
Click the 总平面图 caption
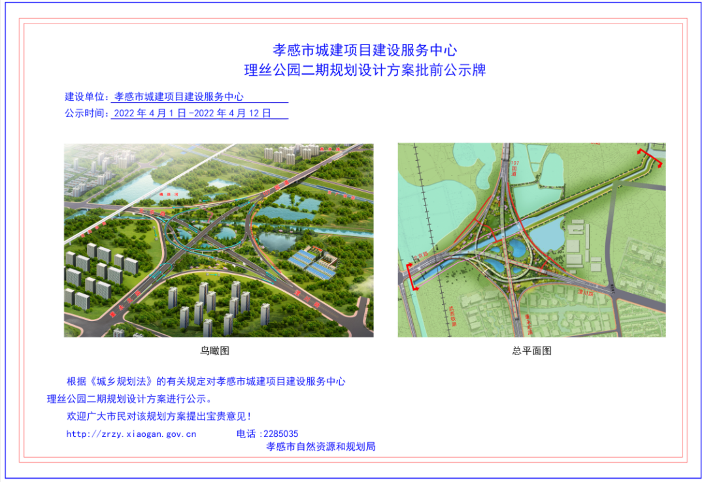point(531,351)
